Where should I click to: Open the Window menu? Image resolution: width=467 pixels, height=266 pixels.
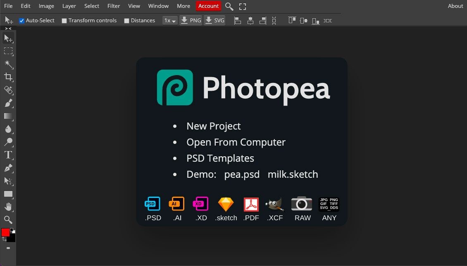[158, 6]
